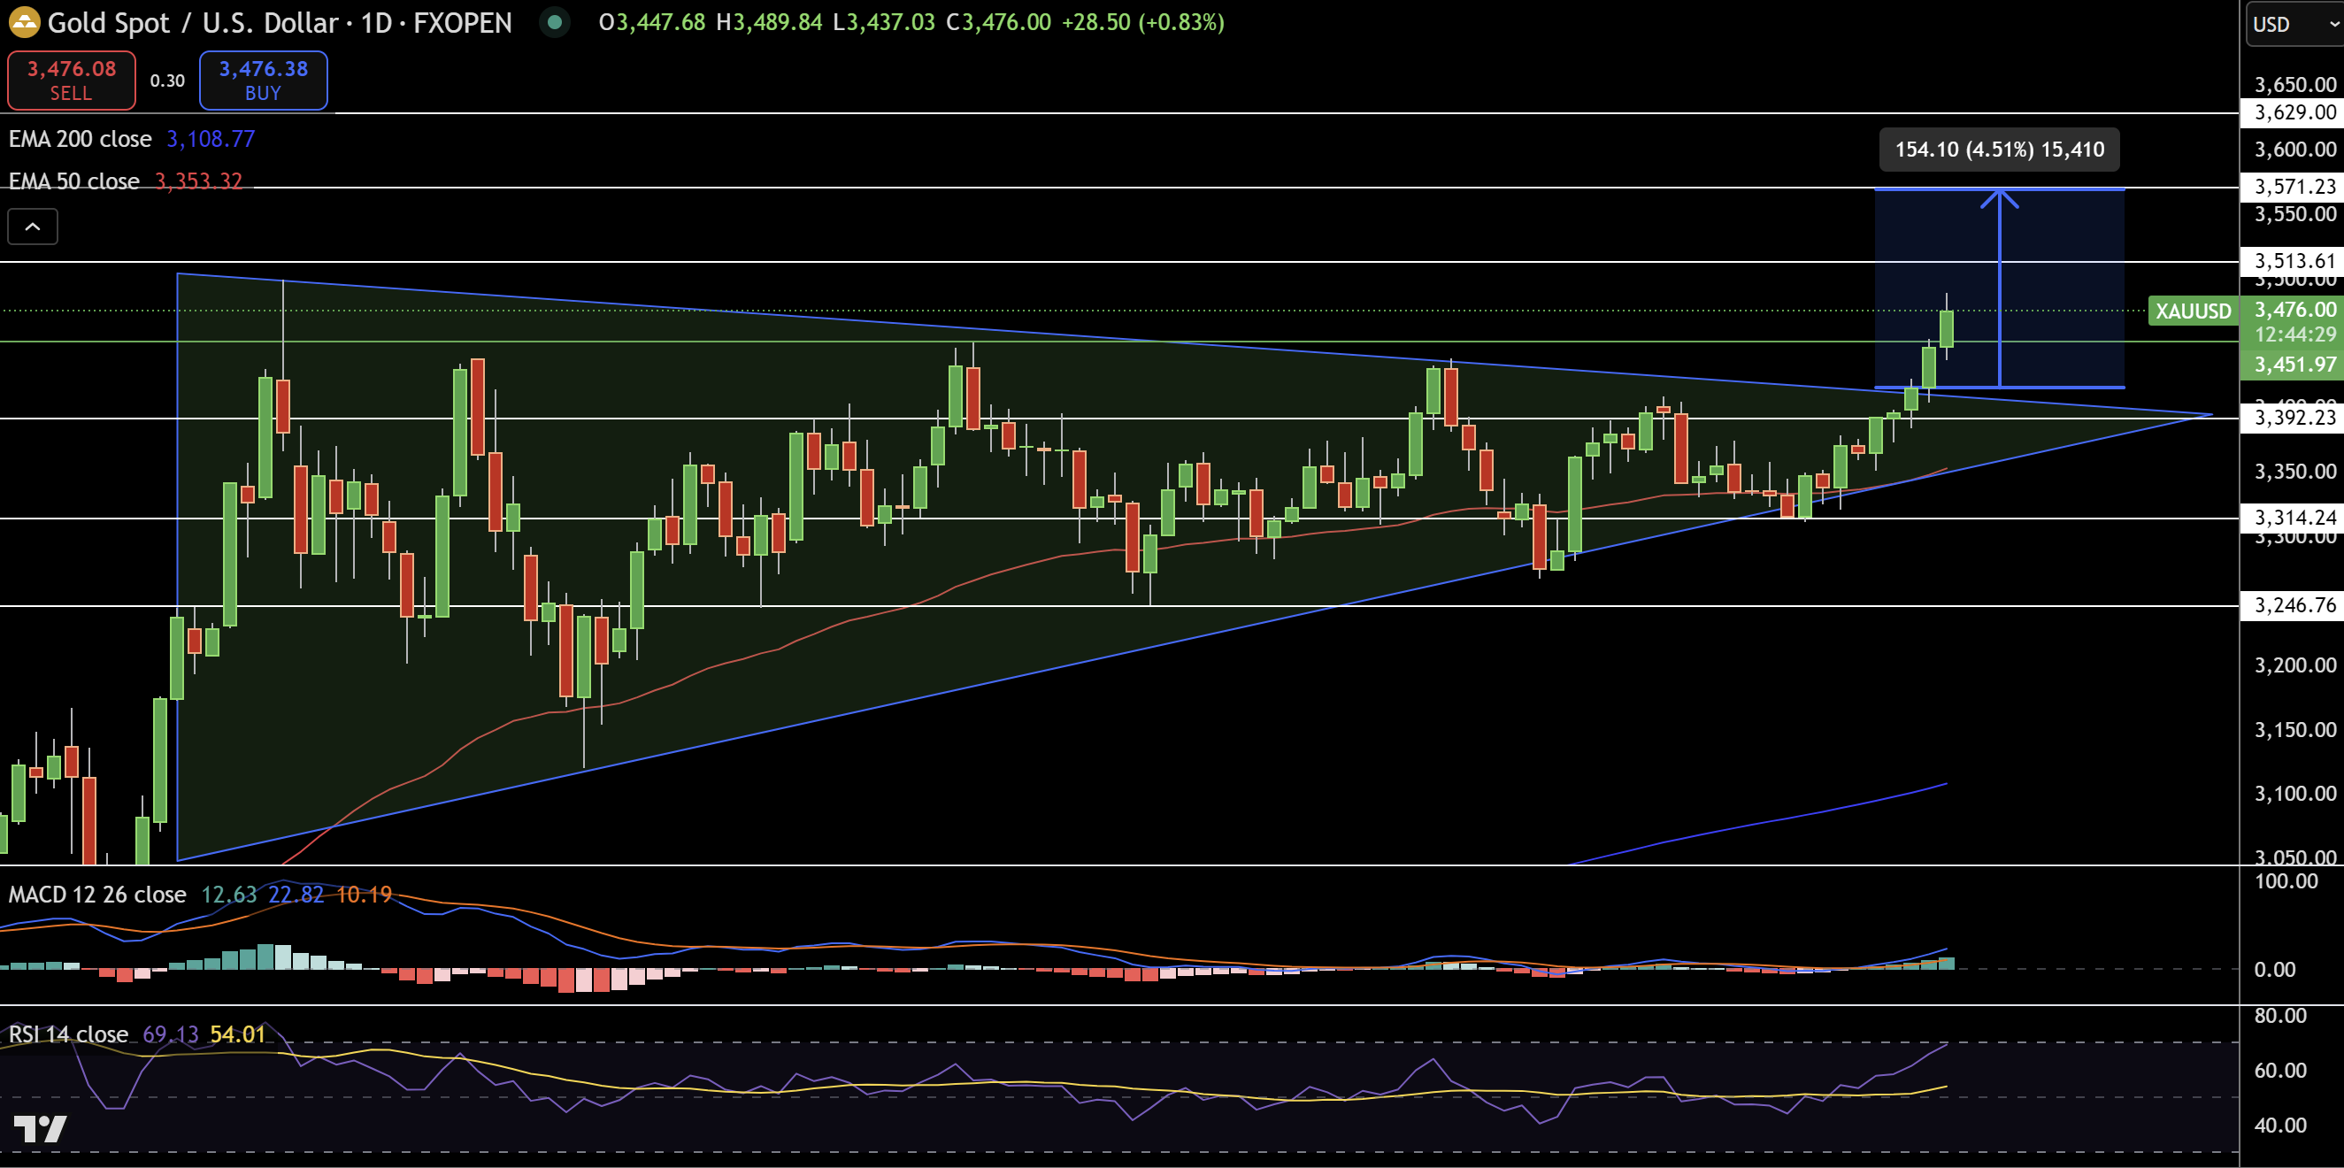Click the 3,629.00 horizontal line price label
Image resolution: width=2344 pixels, height=1168 pixels.
click(x=2294, y=111)
